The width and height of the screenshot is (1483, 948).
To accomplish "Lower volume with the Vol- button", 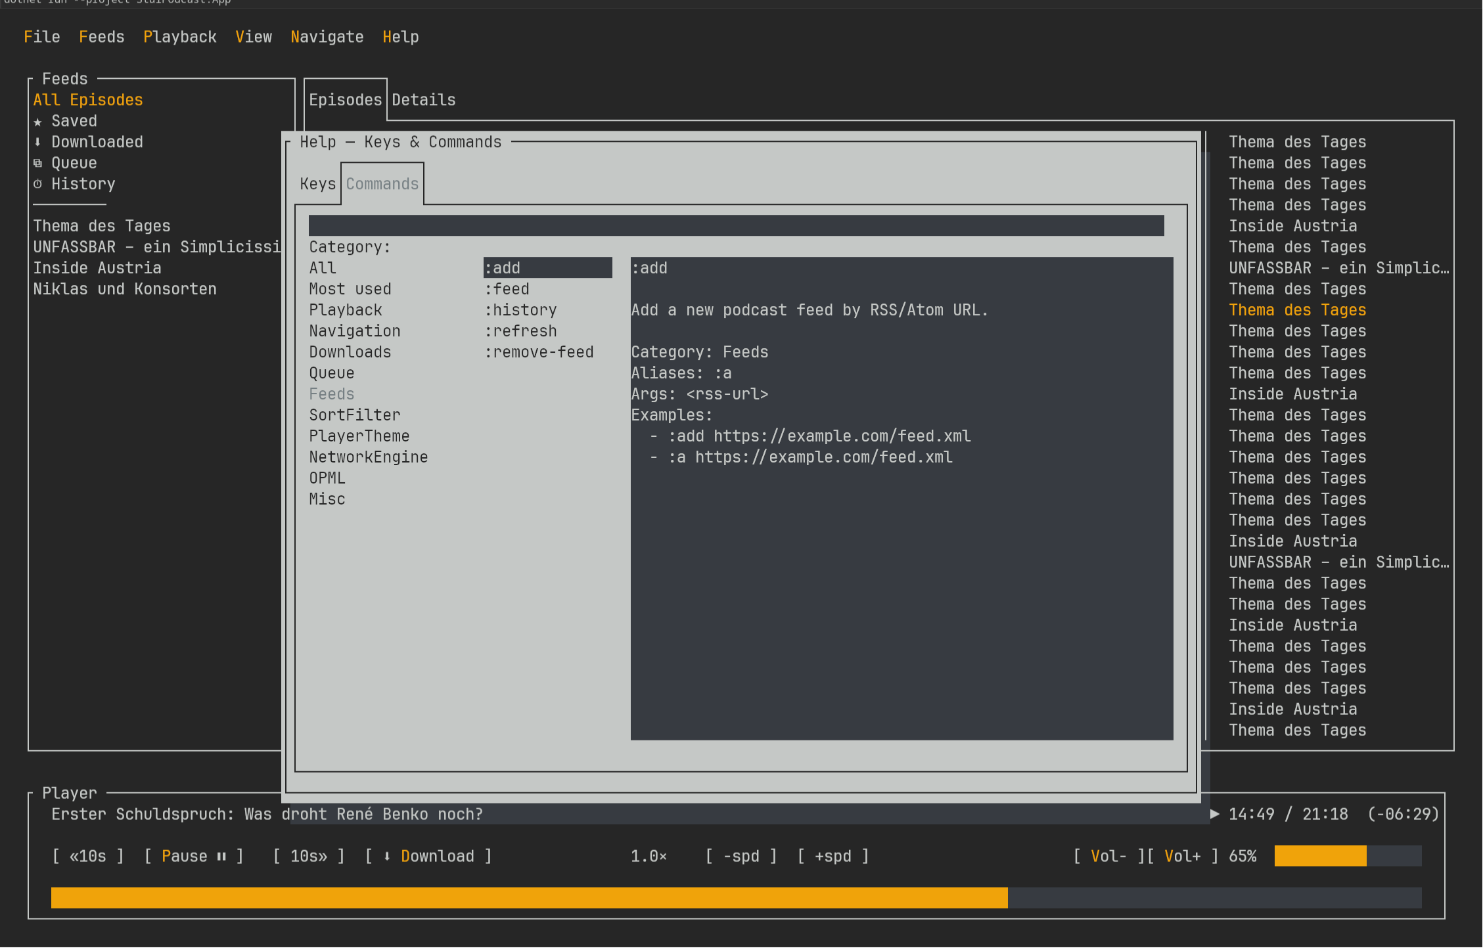I will pos(1108,856).
